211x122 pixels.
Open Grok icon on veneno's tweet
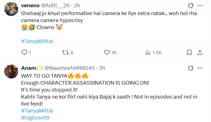190,6
